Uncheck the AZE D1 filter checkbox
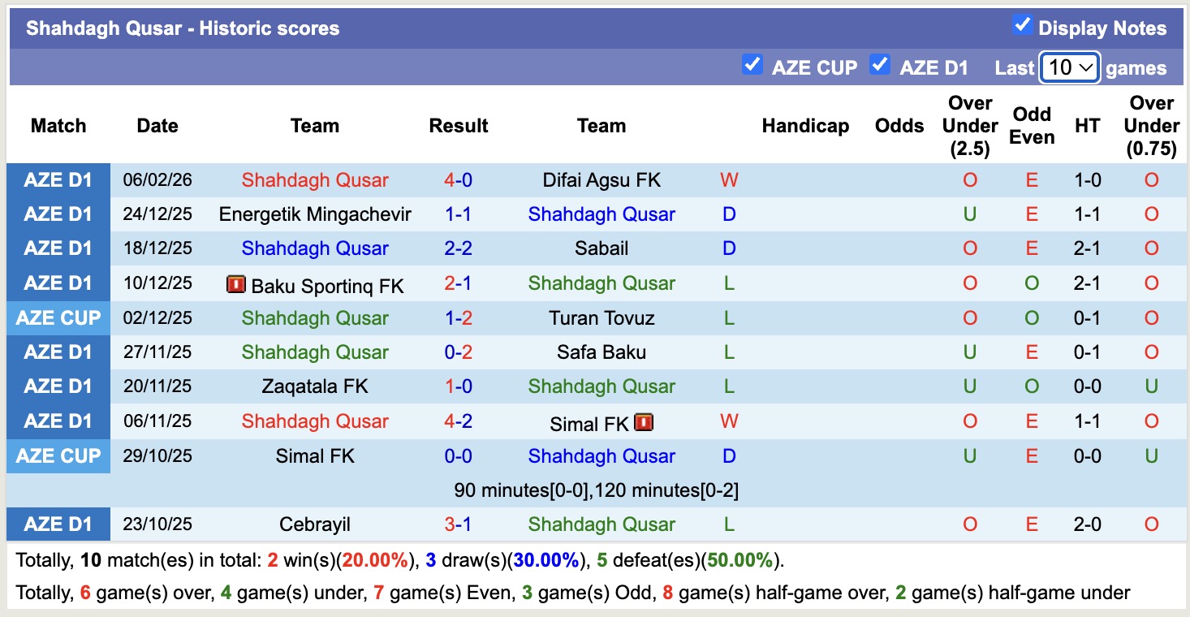 [880, 65]
